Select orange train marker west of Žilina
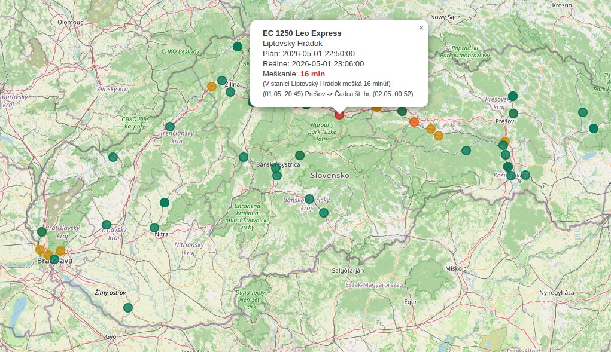Screen dimensions: 611x352 pyautogui.click(x=212, y=87)
